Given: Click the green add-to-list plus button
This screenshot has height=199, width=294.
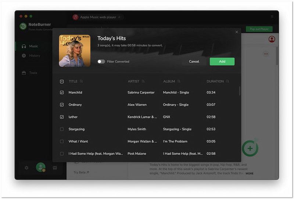Looking at the screenshot, I should tap(250, 148).
